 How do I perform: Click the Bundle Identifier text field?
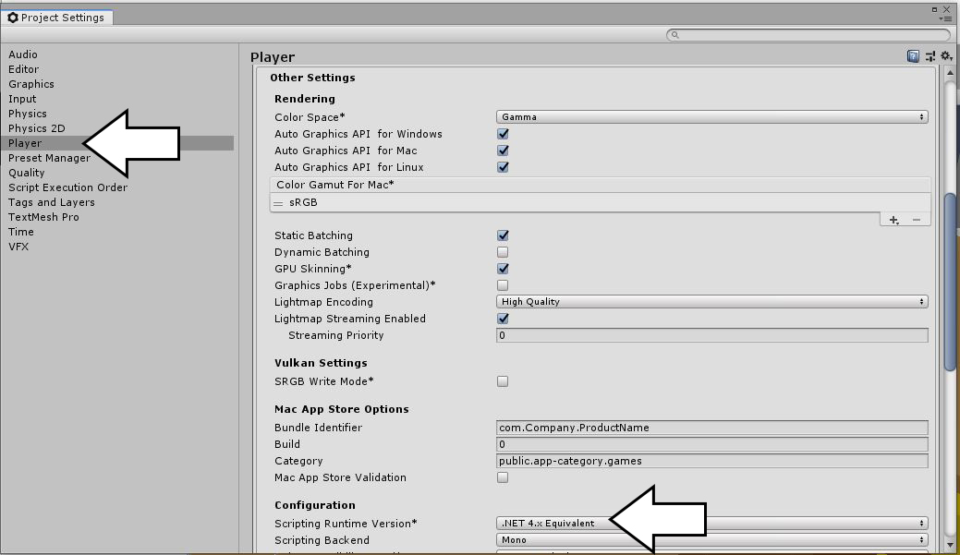pyautogui.click(x=711, y=428)
